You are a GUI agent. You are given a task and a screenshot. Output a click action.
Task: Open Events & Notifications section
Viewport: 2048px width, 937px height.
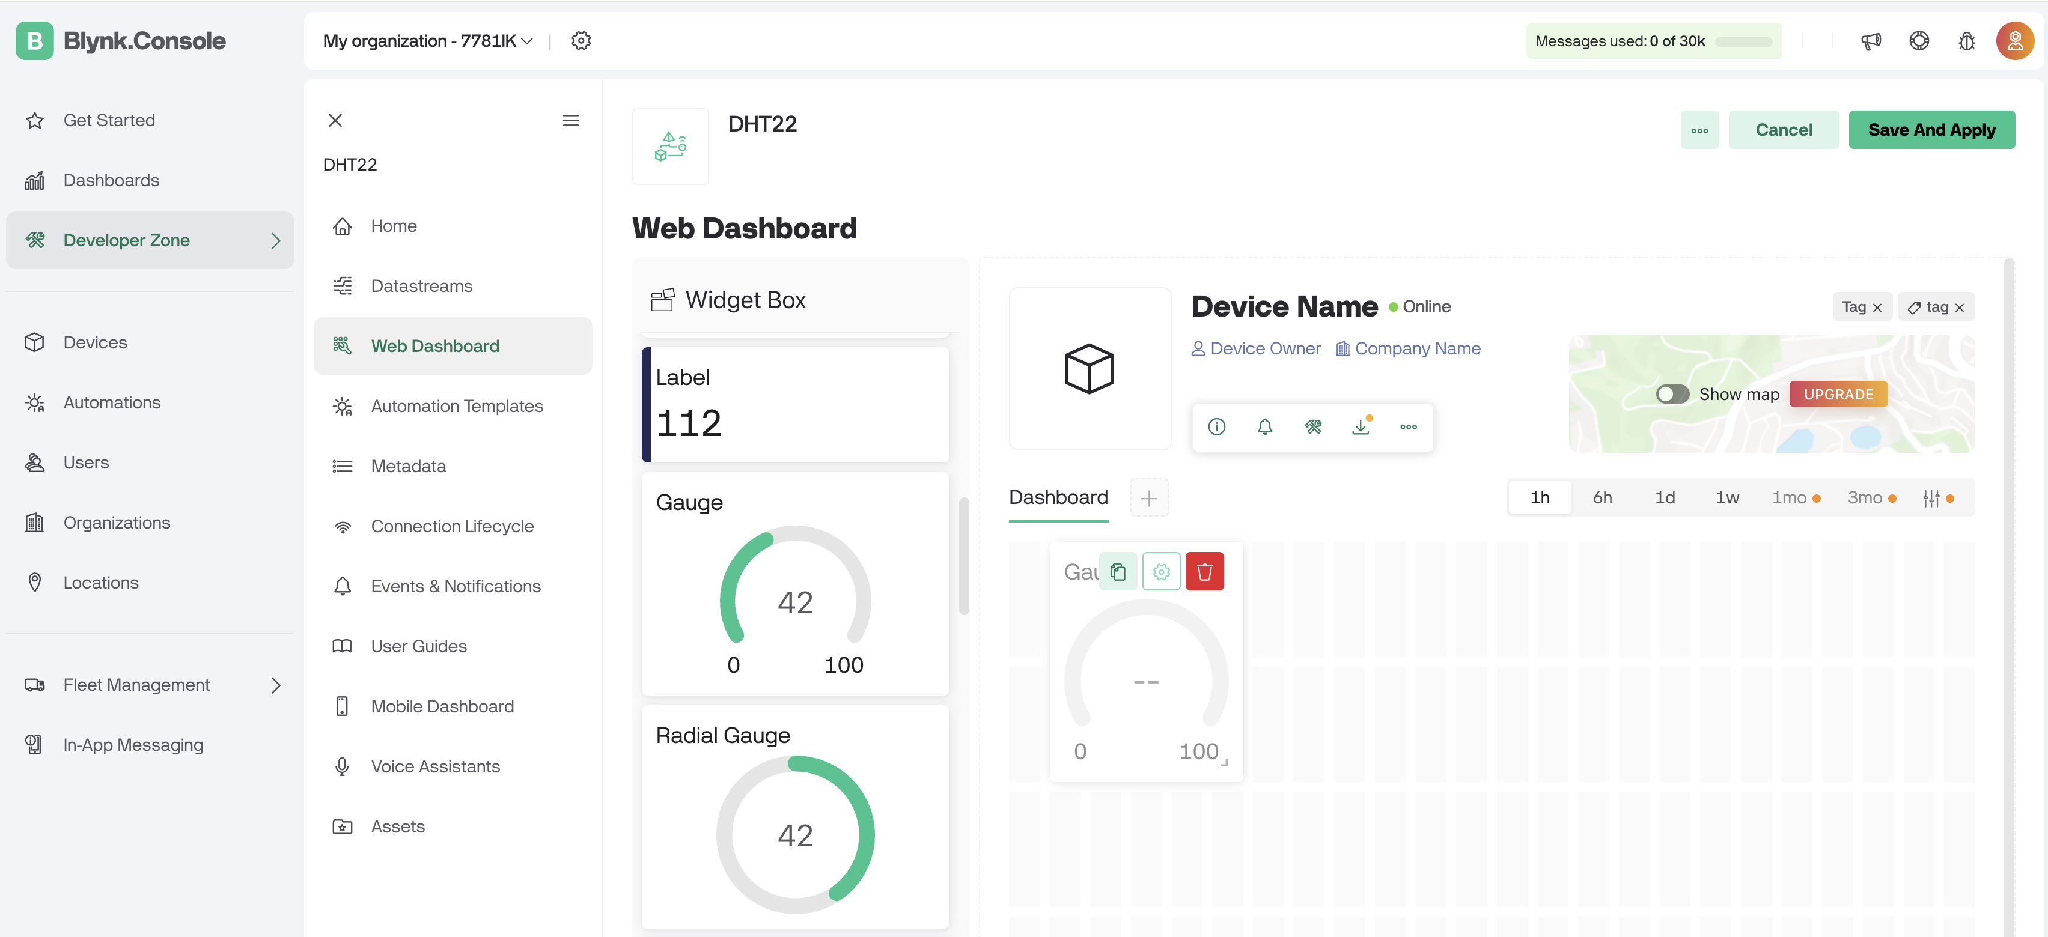click(453, 586)
